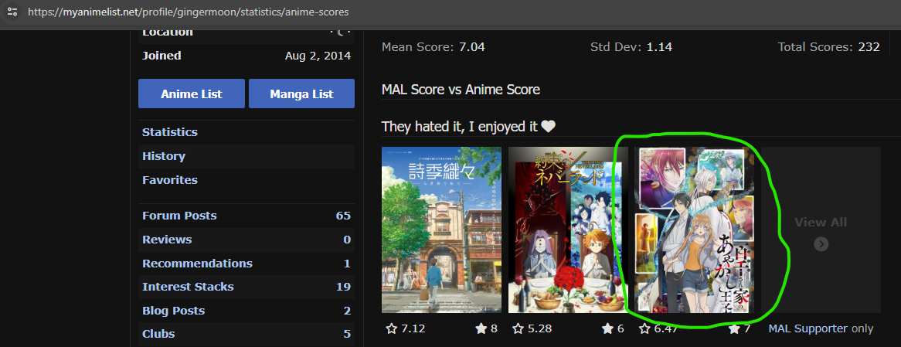Viewport: 901px width, 347px height.
Task: Open the Statistics sidebar link
Action: coord(169,132)
